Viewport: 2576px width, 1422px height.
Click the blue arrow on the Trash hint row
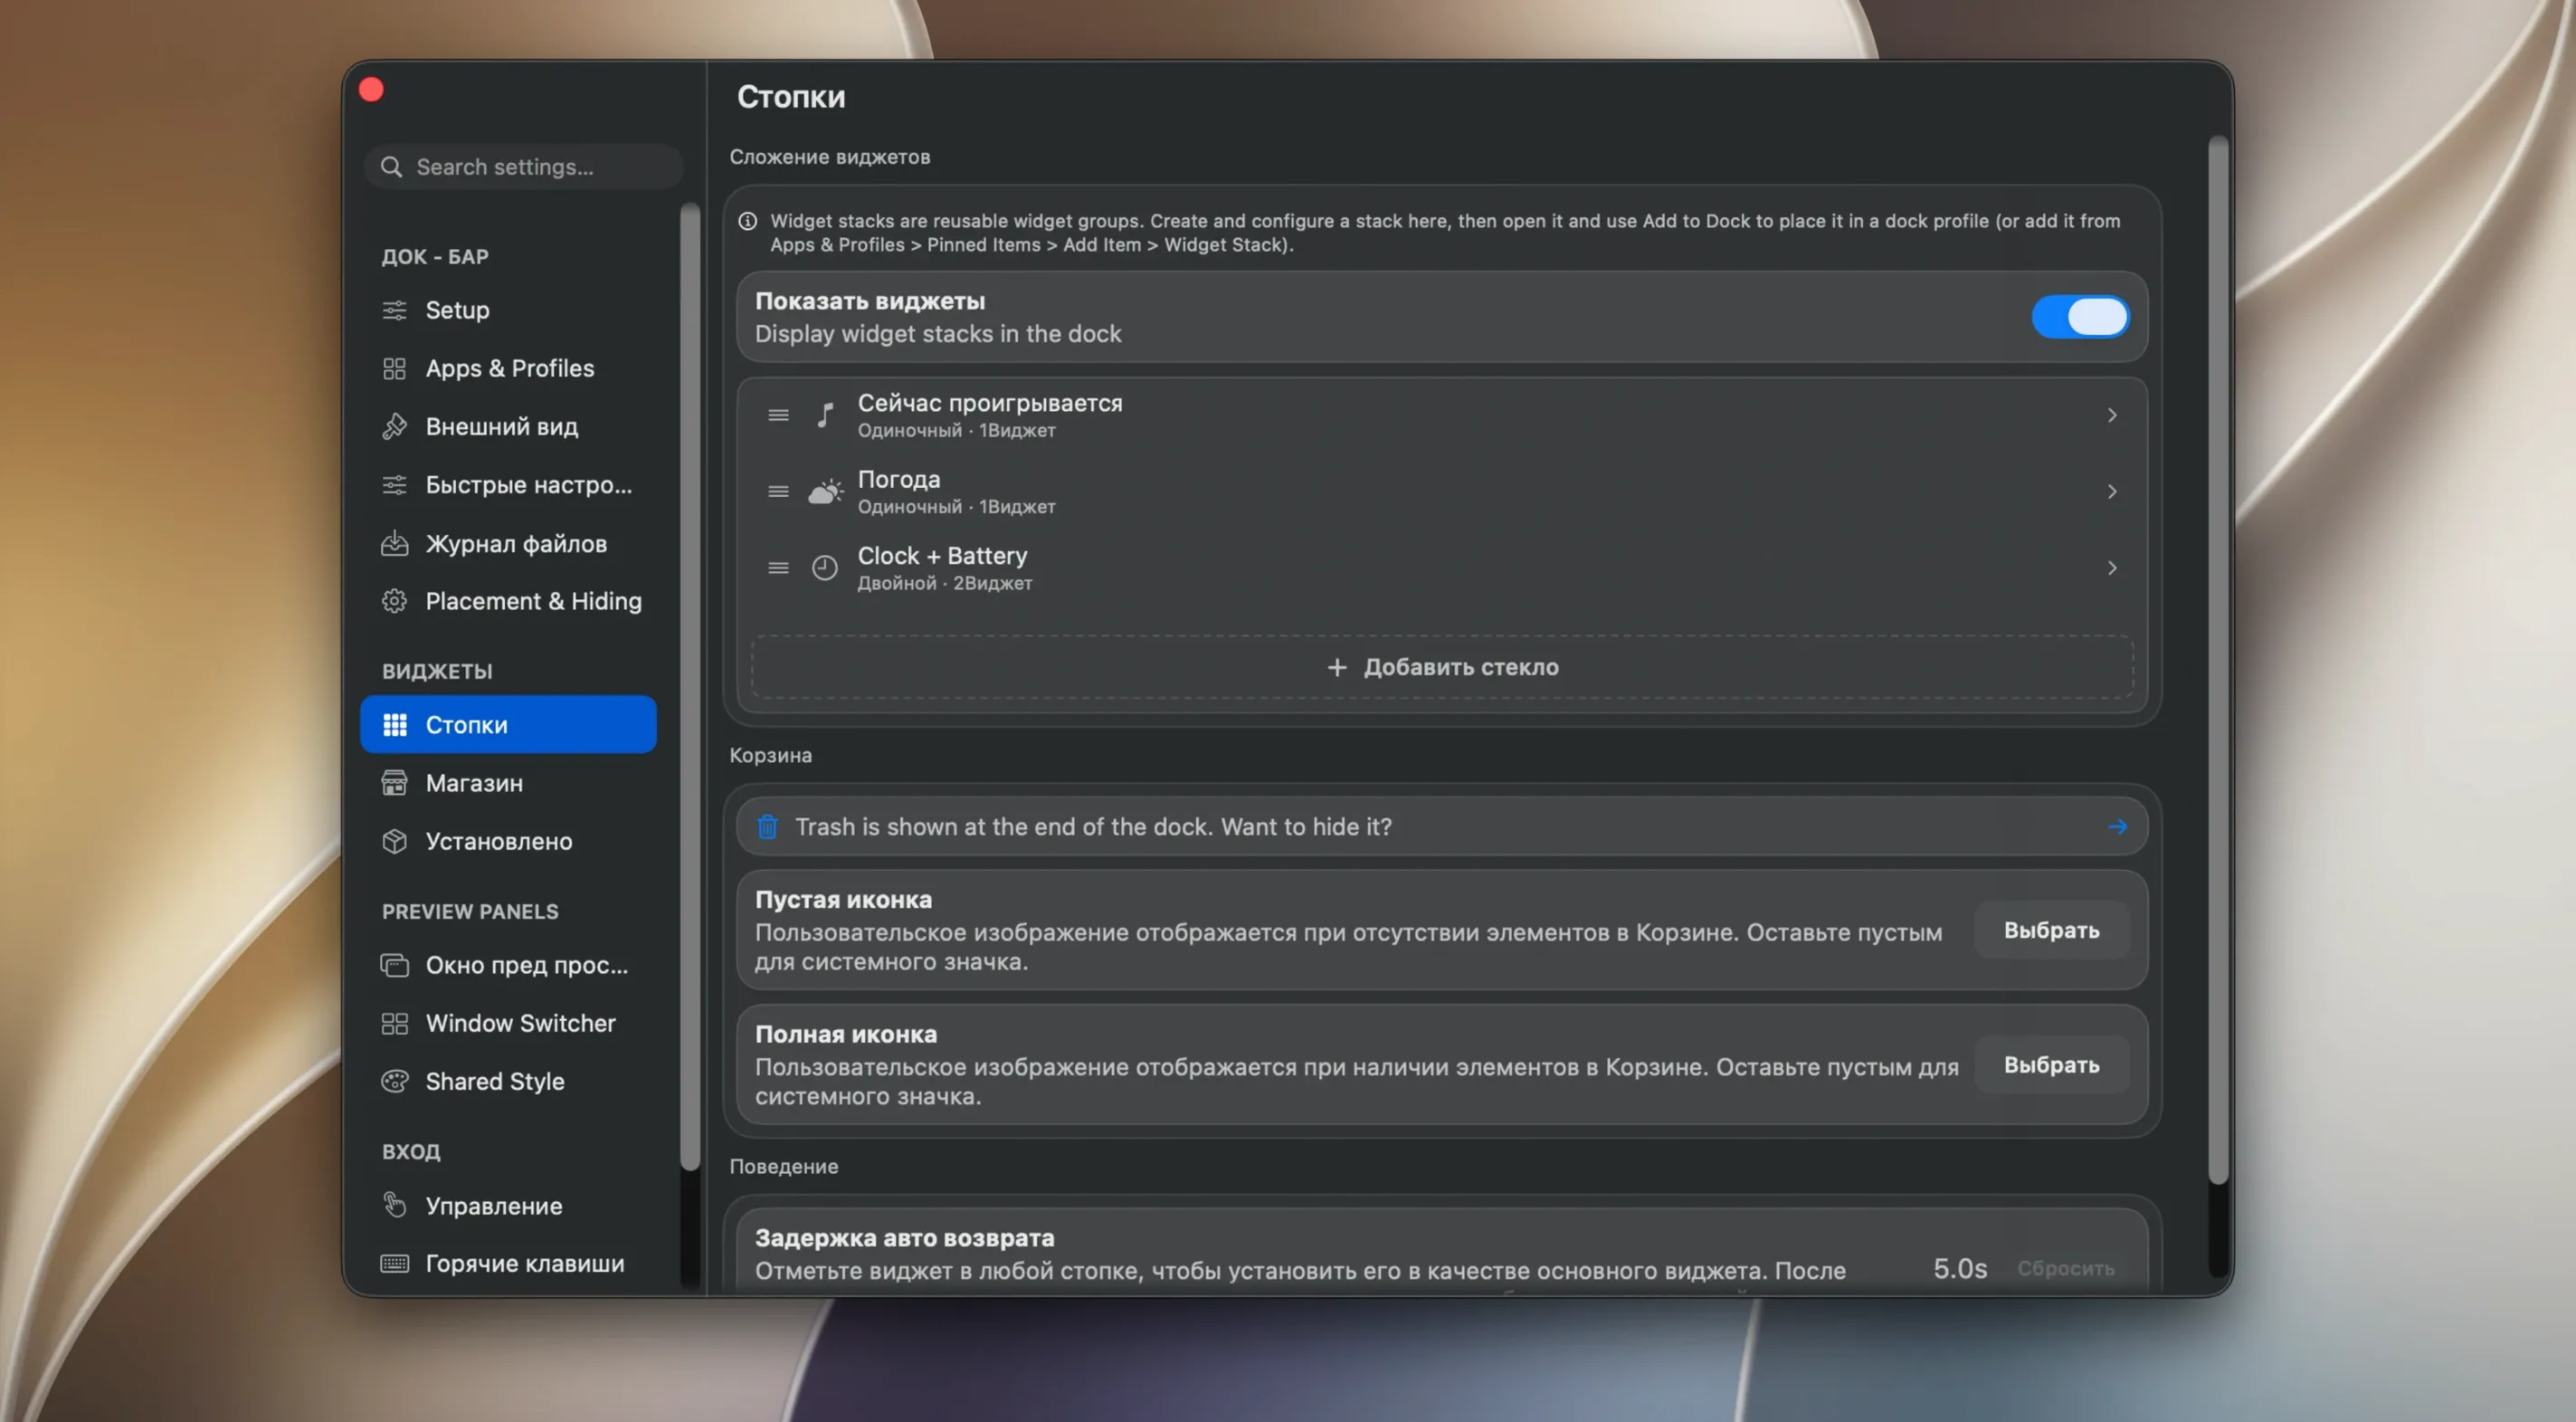click(x=2117, y=826)
